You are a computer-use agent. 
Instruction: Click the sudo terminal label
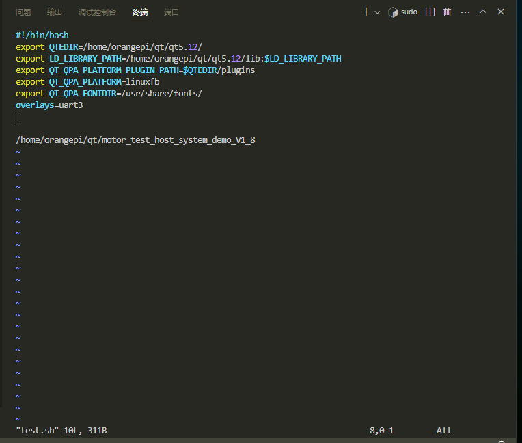coord(409,12)
